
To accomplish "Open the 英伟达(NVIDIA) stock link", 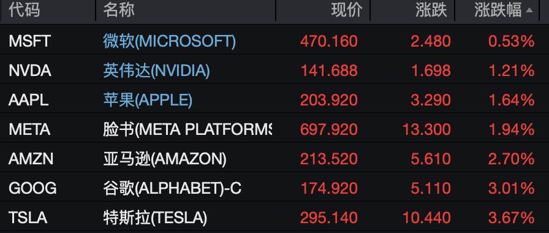I will pos(156,71).
